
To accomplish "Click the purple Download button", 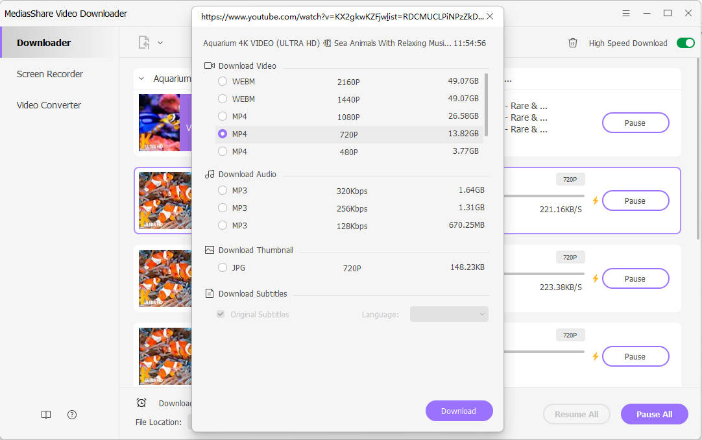I will click(459, 411).
